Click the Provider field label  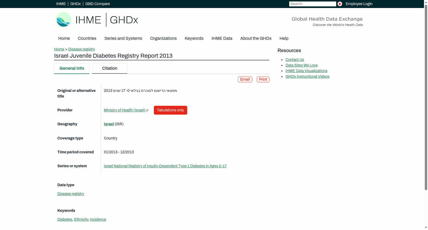65,110
